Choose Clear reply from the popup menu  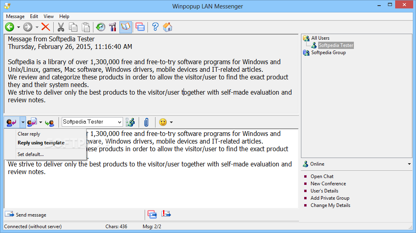pos(29,134)
